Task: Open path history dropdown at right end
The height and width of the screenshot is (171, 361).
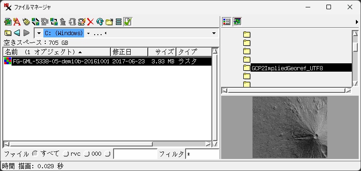Action: point(214,33)
